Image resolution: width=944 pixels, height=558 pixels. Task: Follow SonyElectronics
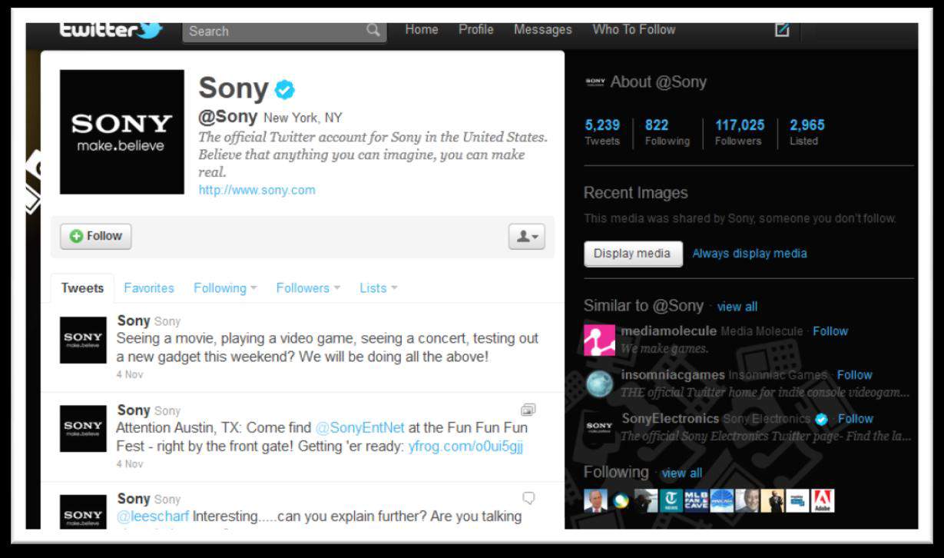856,419
